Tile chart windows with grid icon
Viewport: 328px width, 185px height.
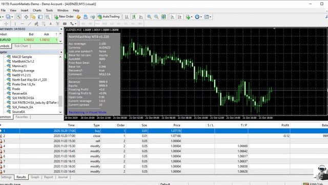click(x=163, y=17)
